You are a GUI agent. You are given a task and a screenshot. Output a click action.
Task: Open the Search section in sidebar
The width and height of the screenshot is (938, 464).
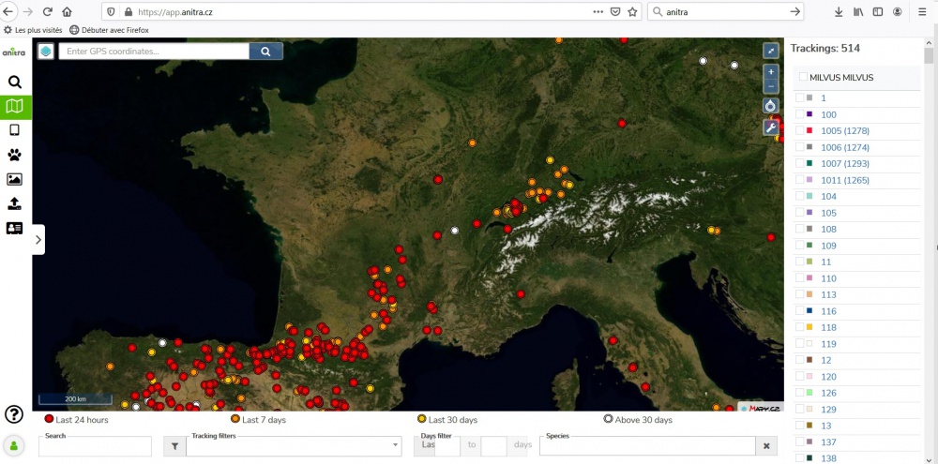[15, 82]
